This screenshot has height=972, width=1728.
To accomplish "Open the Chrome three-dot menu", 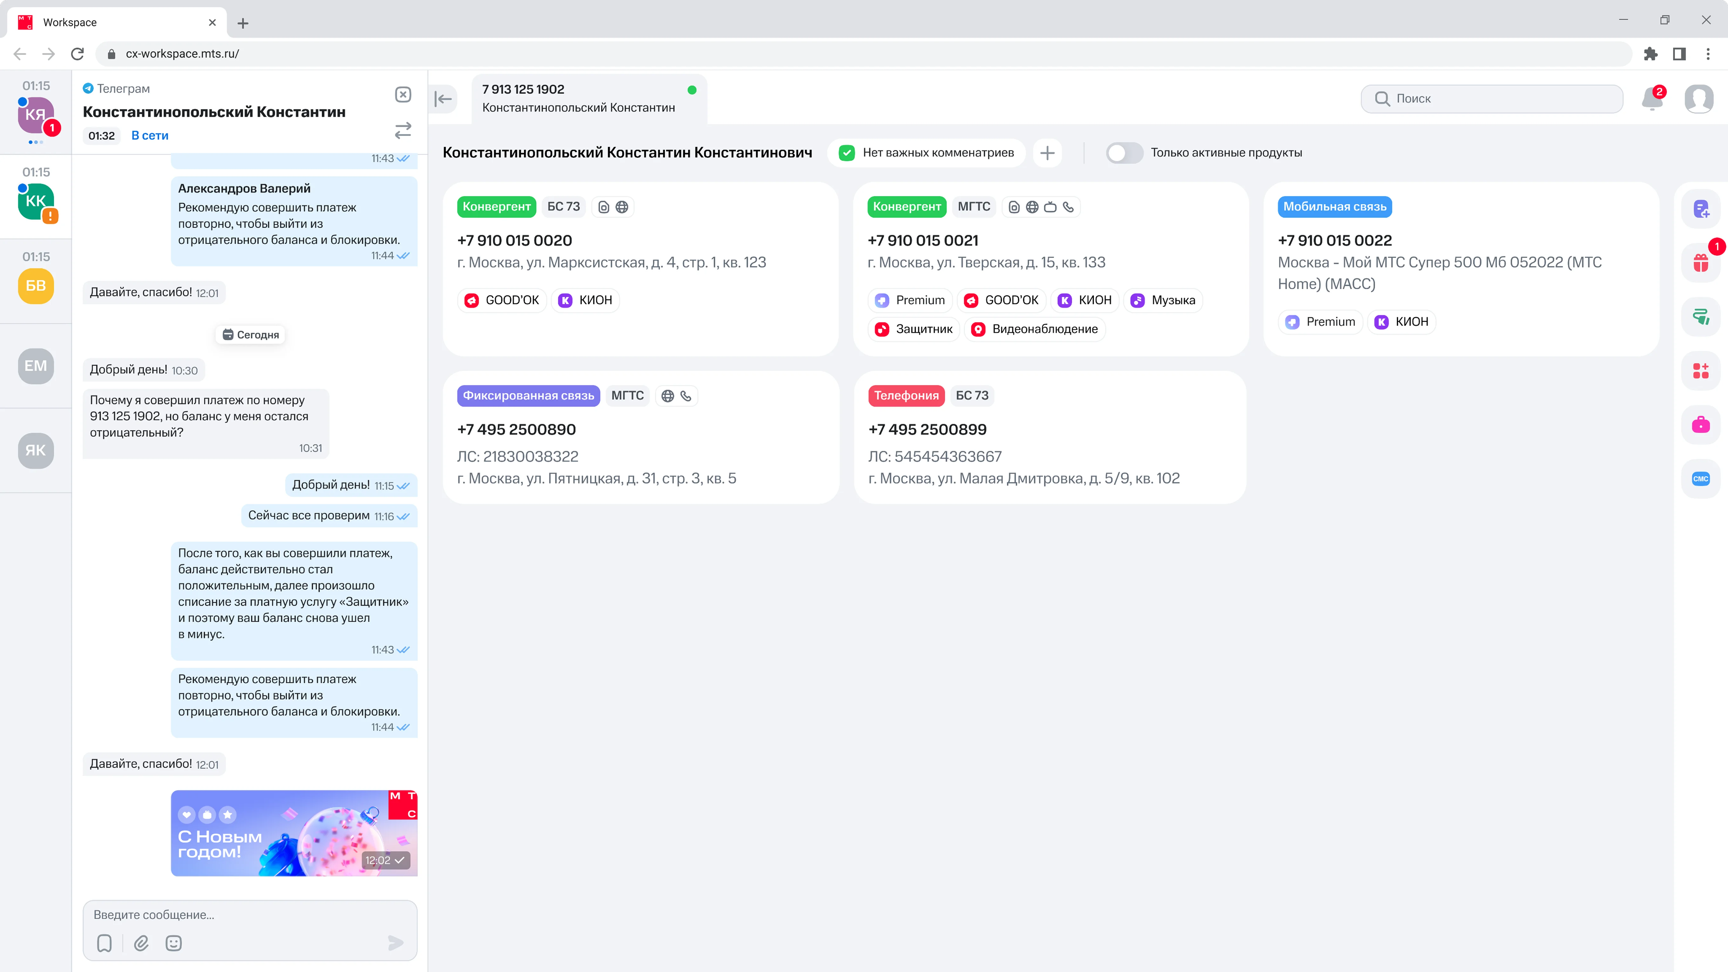I will pos(1708,54).
